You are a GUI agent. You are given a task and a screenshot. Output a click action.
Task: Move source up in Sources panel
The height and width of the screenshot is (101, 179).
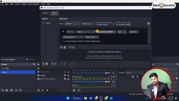pyautogui.click(x=52, y=90)
